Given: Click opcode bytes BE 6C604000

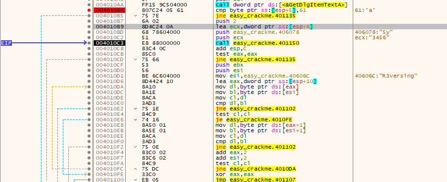Looking at the screenshot, I should [x=161, y=76].
